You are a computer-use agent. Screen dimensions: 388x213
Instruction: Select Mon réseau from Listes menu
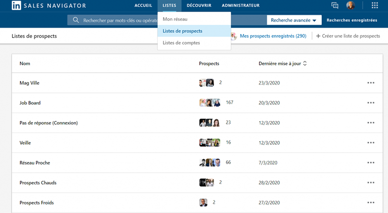(x=175, y=19)
